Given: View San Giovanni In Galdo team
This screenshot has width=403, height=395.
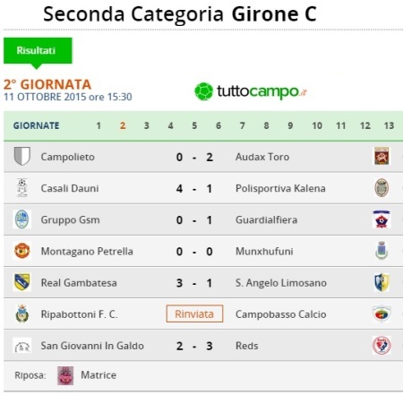Looking at the screenshot, I should [x=92, y=346].
